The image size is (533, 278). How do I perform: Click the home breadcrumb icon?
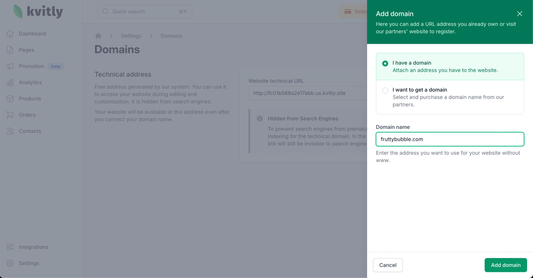tap(98, 36)
